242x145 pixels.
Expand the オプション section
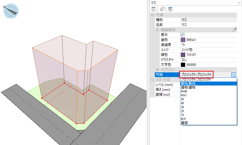pyautogui.click(x=157, y=69)
